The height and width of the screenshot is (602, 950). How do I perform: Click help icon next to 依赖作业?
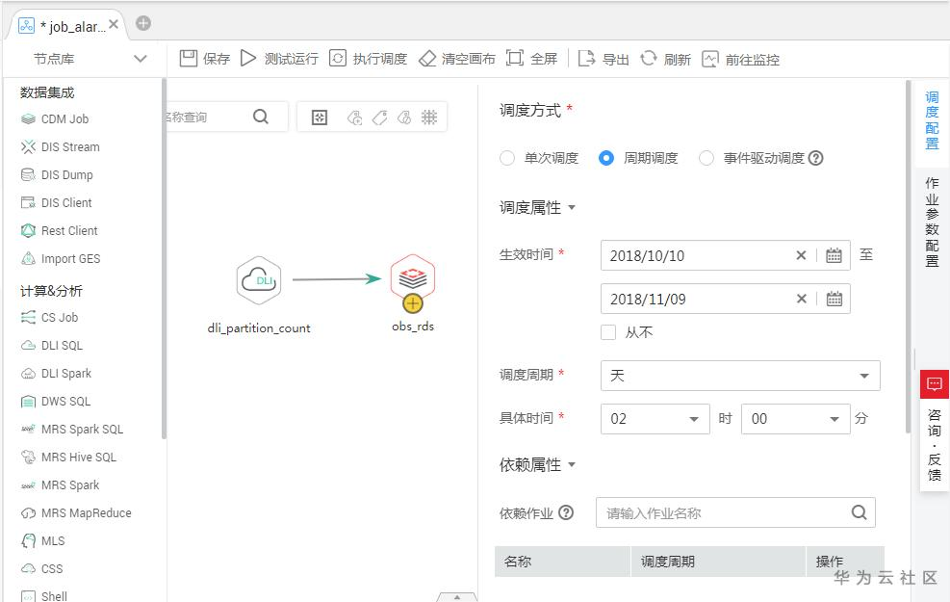(566, 512)
